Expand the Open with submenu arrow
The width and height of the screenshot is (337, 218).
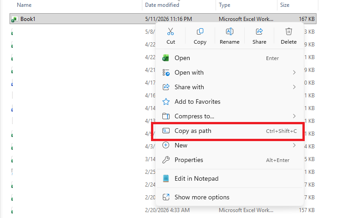294,72
